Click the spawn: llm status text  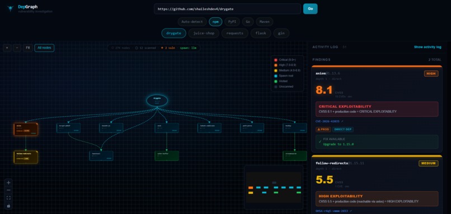(189, 48)
